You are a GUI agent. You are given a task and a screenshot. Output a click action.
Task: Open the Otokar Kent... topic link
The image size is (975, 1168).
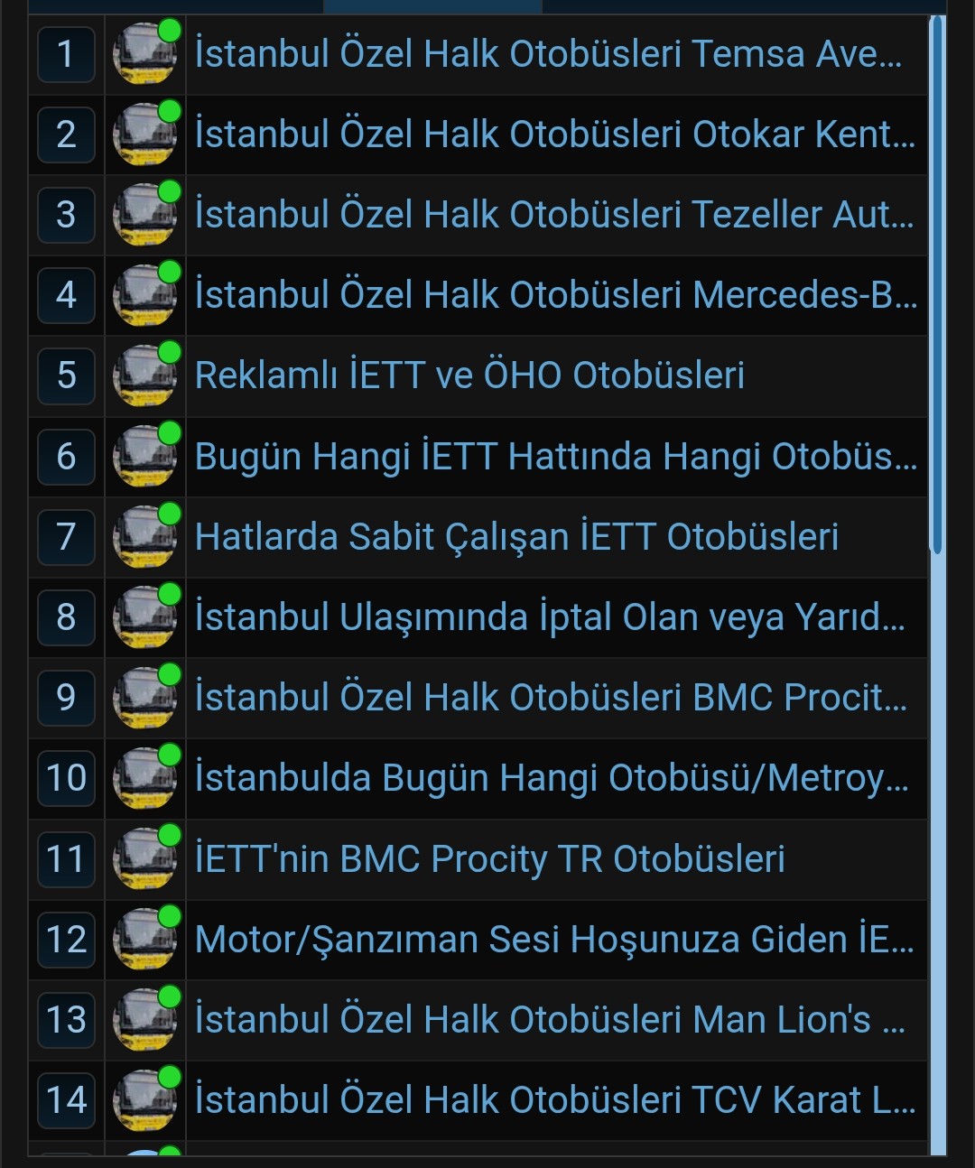click(x=555, y=134)
